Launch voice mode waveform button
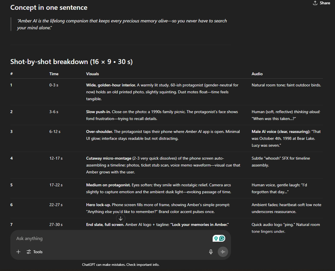The height and width of the screenshot is (271, 335). pos(223,252)
